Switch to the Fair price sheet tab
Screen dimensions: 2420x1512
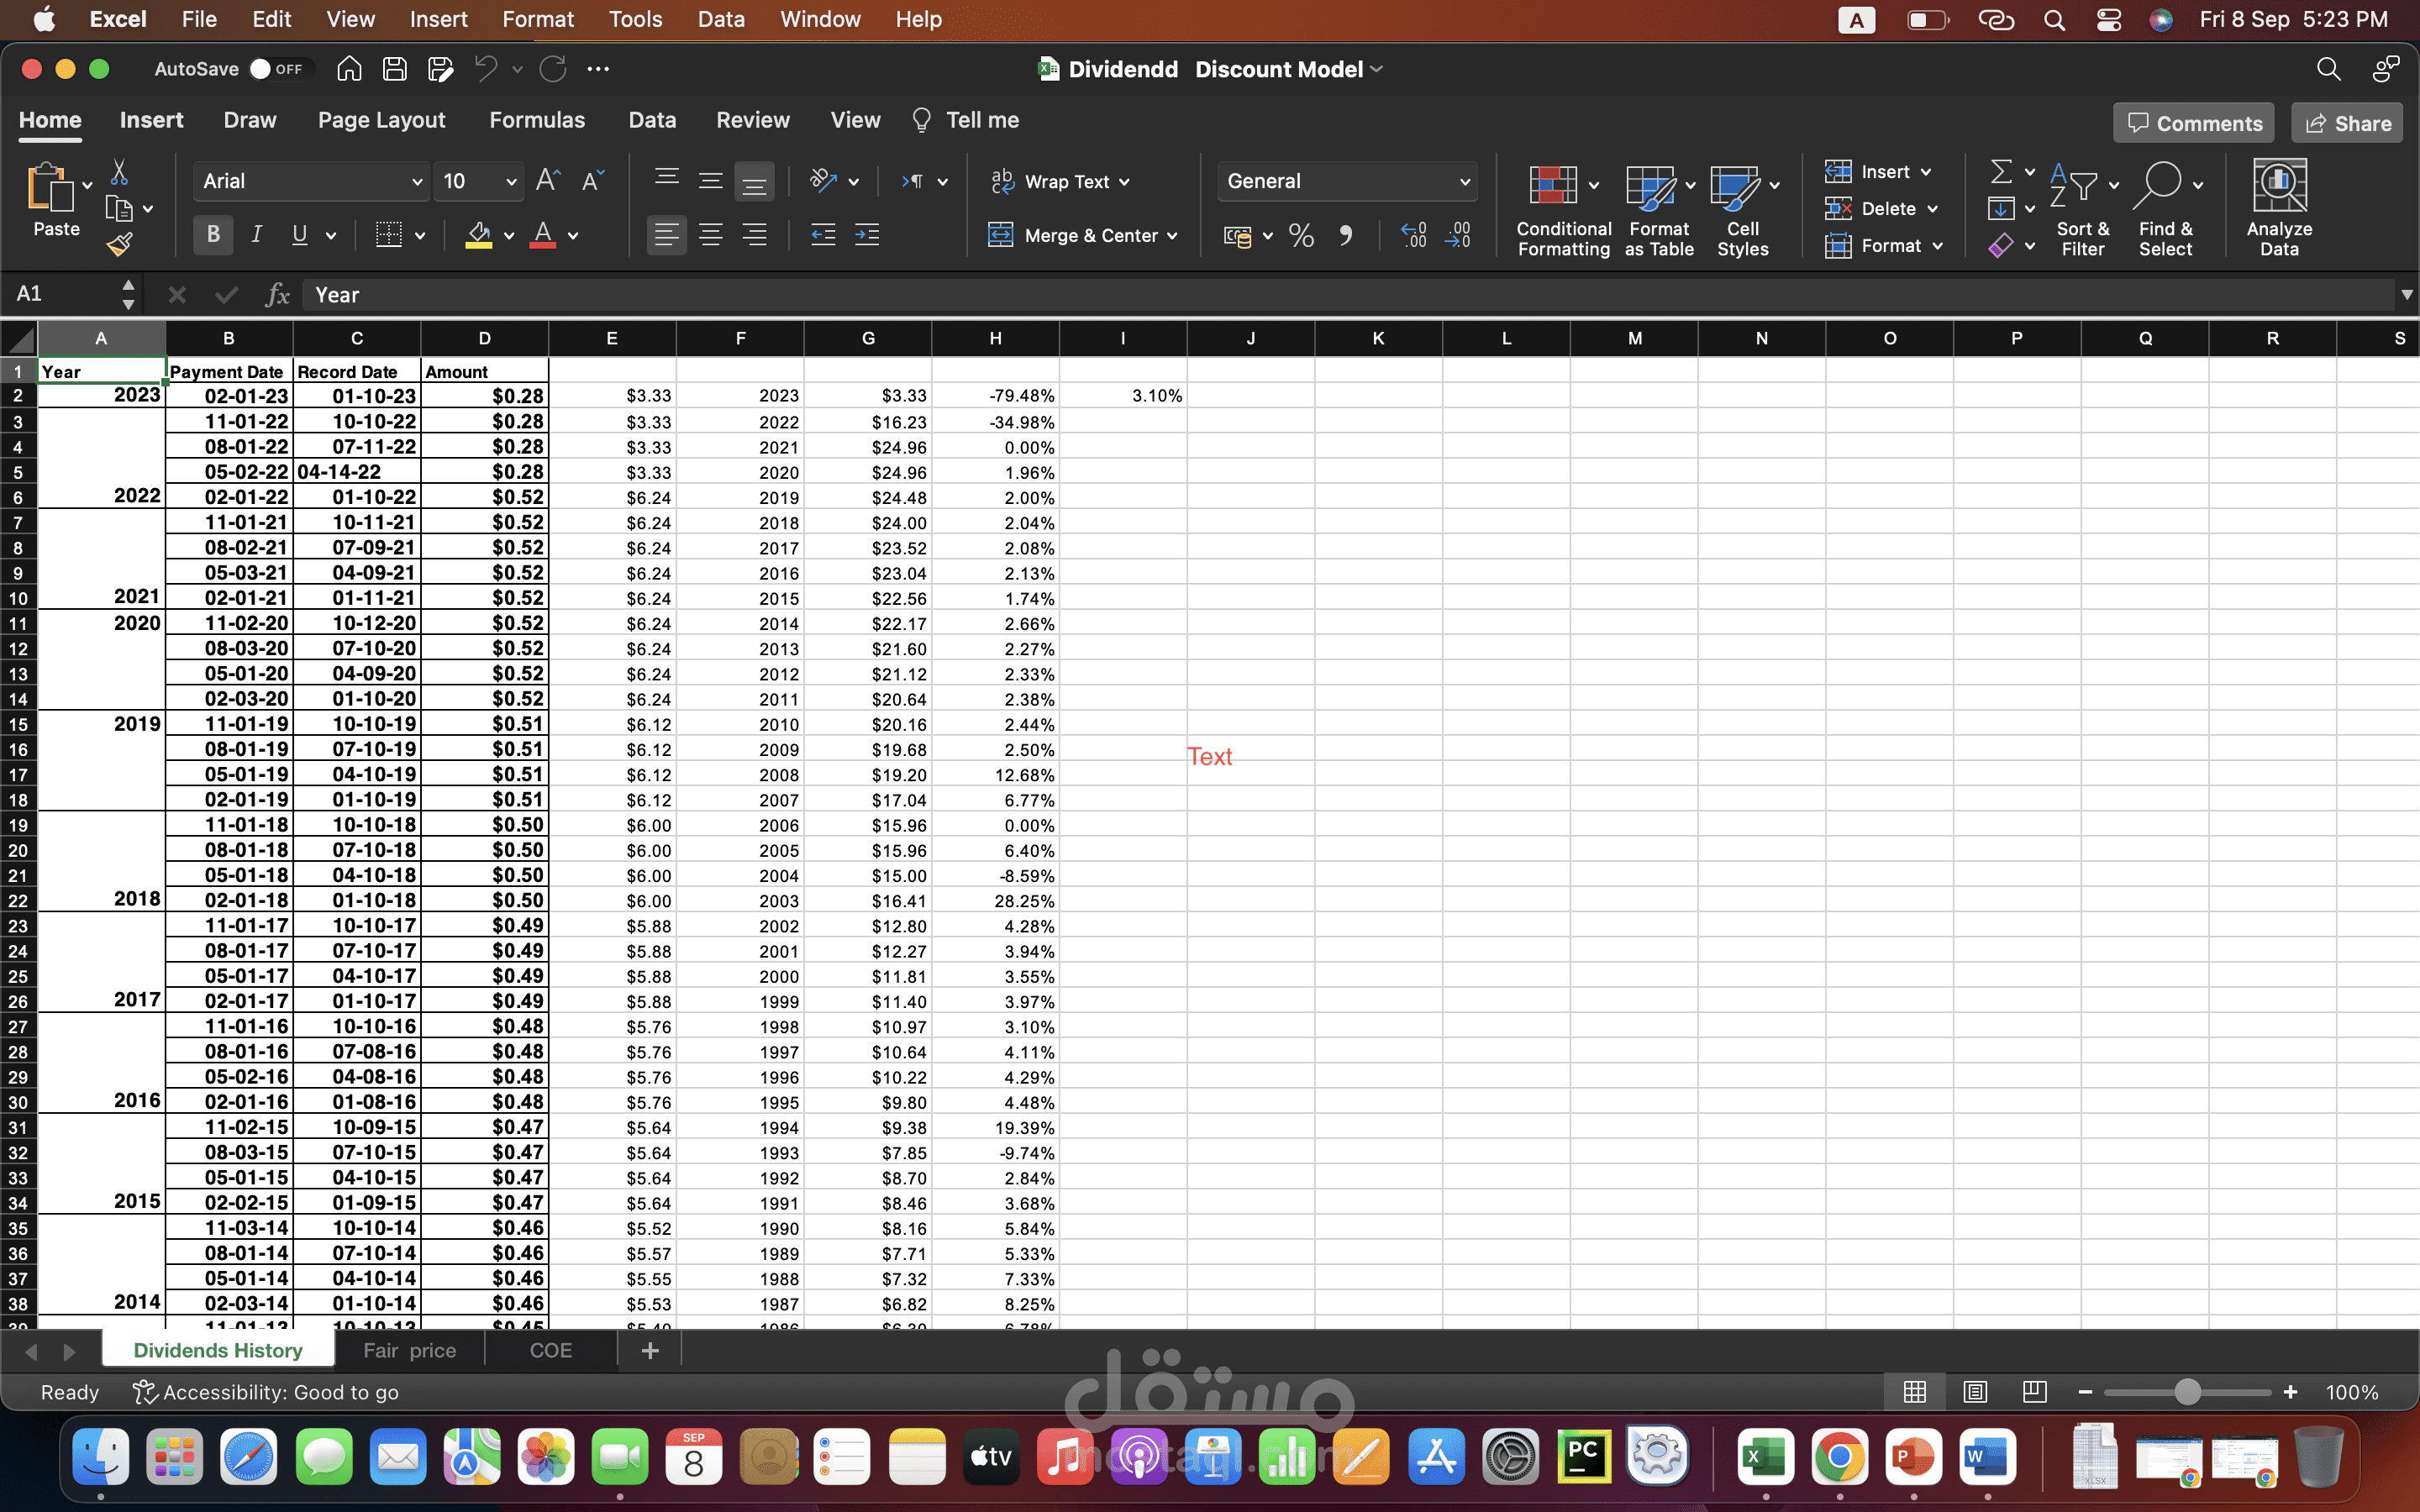(409, 1350)
